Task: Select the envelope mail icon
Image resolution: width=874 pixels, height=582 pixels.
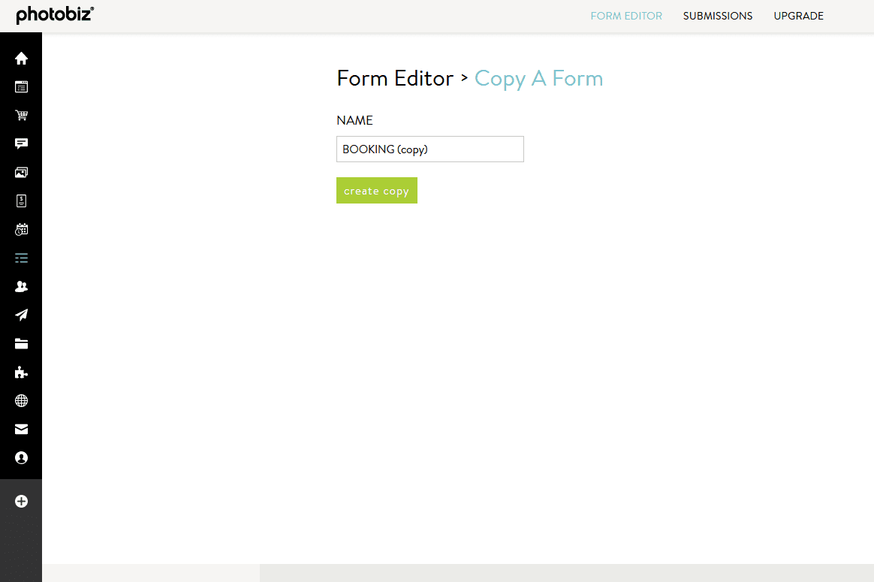Action: coord(21,429)
